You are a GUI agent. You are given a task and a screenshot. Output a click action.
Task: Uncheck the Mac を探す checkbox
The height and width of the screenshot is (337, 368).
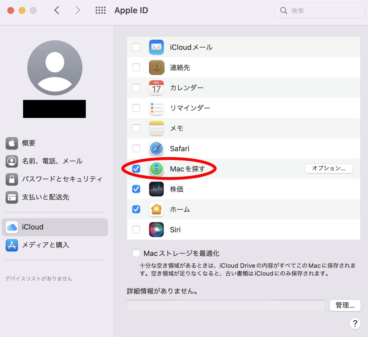pyautogui.click(x=136, y=169)
